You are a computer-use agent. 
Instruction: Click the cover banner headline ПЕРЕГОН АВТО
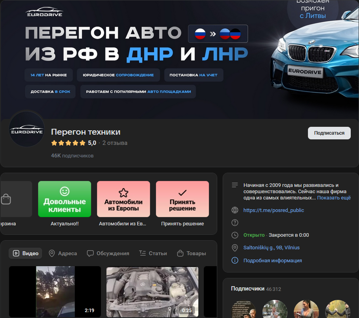[103, 33]
